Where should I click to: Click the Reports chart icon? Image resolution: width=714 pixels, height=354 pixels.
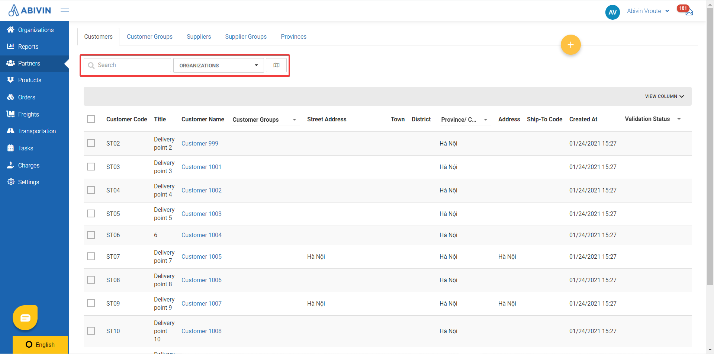(10, 46)
